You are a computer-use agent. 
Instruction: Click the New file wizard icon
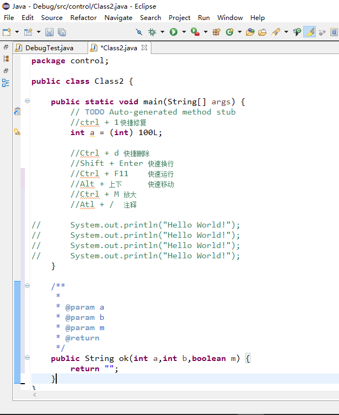pos(6,32)
